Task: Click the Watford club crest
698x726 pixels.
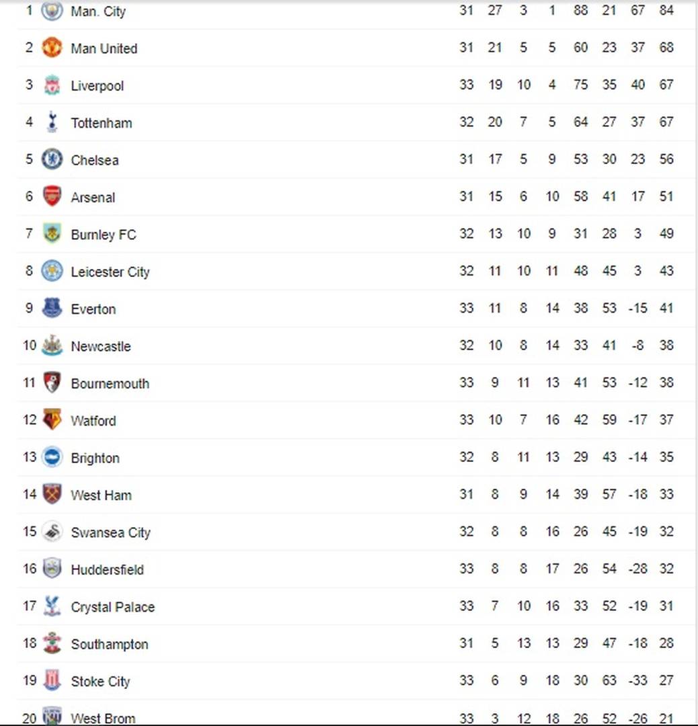Action: click(x=52, y=420)
